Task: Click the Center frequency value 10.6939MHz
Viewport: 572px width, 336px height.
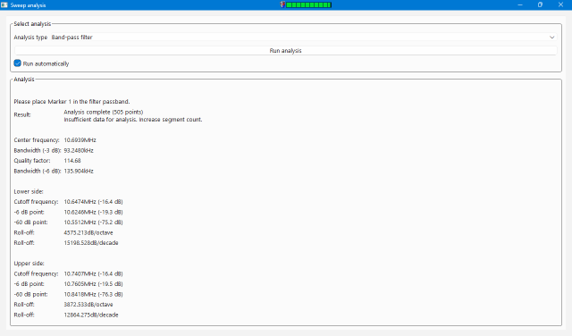Action: pyautogui.click(x=80, y=140)
